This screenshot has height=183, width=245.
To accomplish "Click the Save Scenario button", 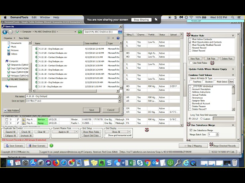I will (15, 146).
